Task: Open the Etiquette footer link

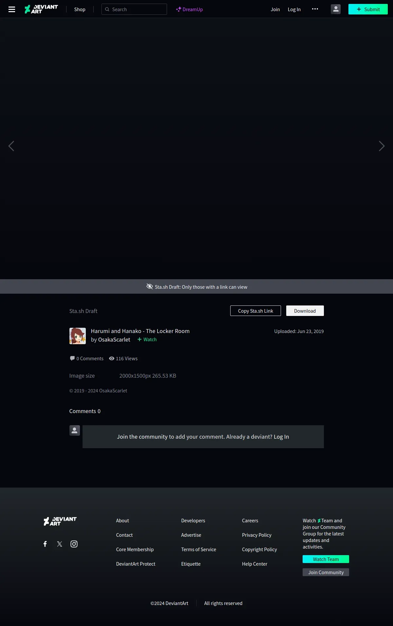Action: pos(191,564)
